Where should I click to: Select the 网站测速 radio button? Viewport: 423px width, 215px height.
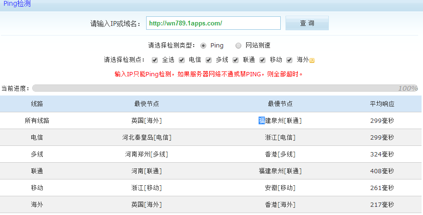coord(238,46)
